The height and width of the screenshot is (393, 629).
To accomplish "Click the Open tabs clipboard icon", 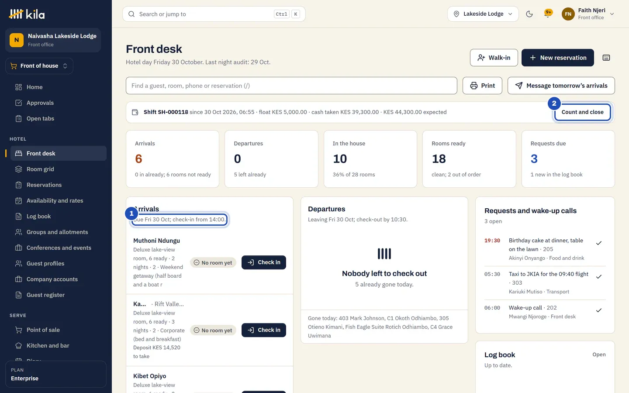I will click(x=18, y=119).
